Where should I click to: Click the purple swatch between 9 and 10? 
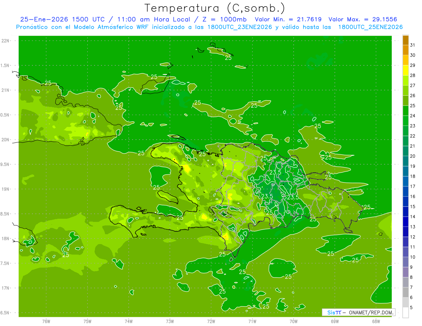(405, 262)
